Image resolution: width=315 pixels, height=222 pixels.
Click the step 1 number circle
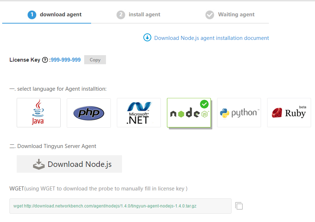(32, 15)
